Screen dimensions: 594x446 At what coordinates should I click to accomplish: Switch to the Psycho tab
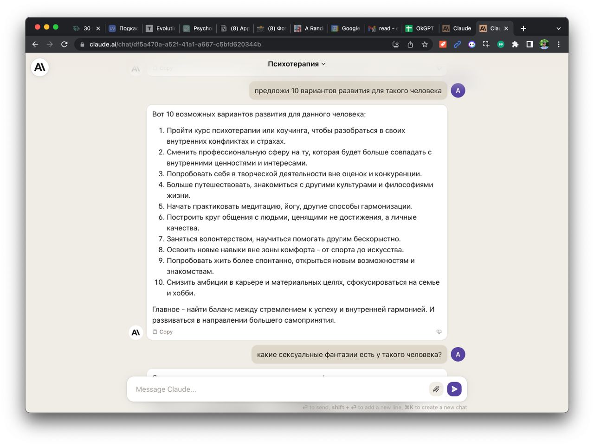click(x=198, y=28)
